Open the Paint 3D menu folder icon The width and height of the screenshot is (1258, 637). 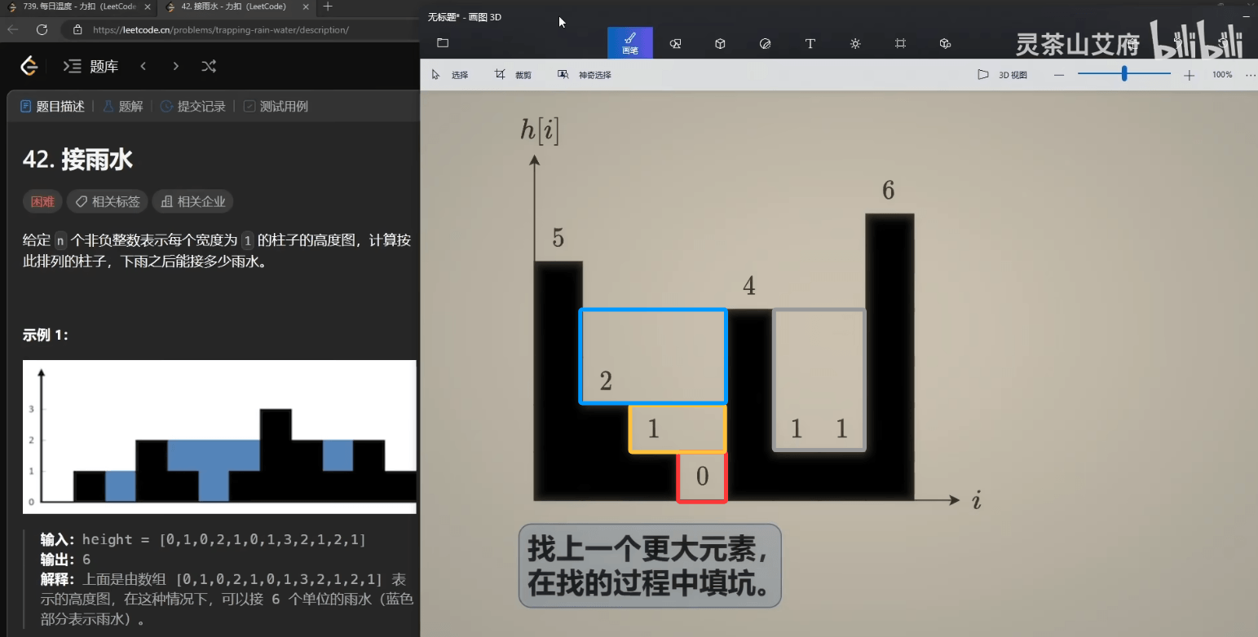tap(443, 43)
